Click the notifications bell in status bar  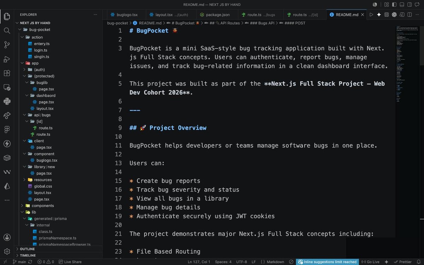[x=419, y=262]
